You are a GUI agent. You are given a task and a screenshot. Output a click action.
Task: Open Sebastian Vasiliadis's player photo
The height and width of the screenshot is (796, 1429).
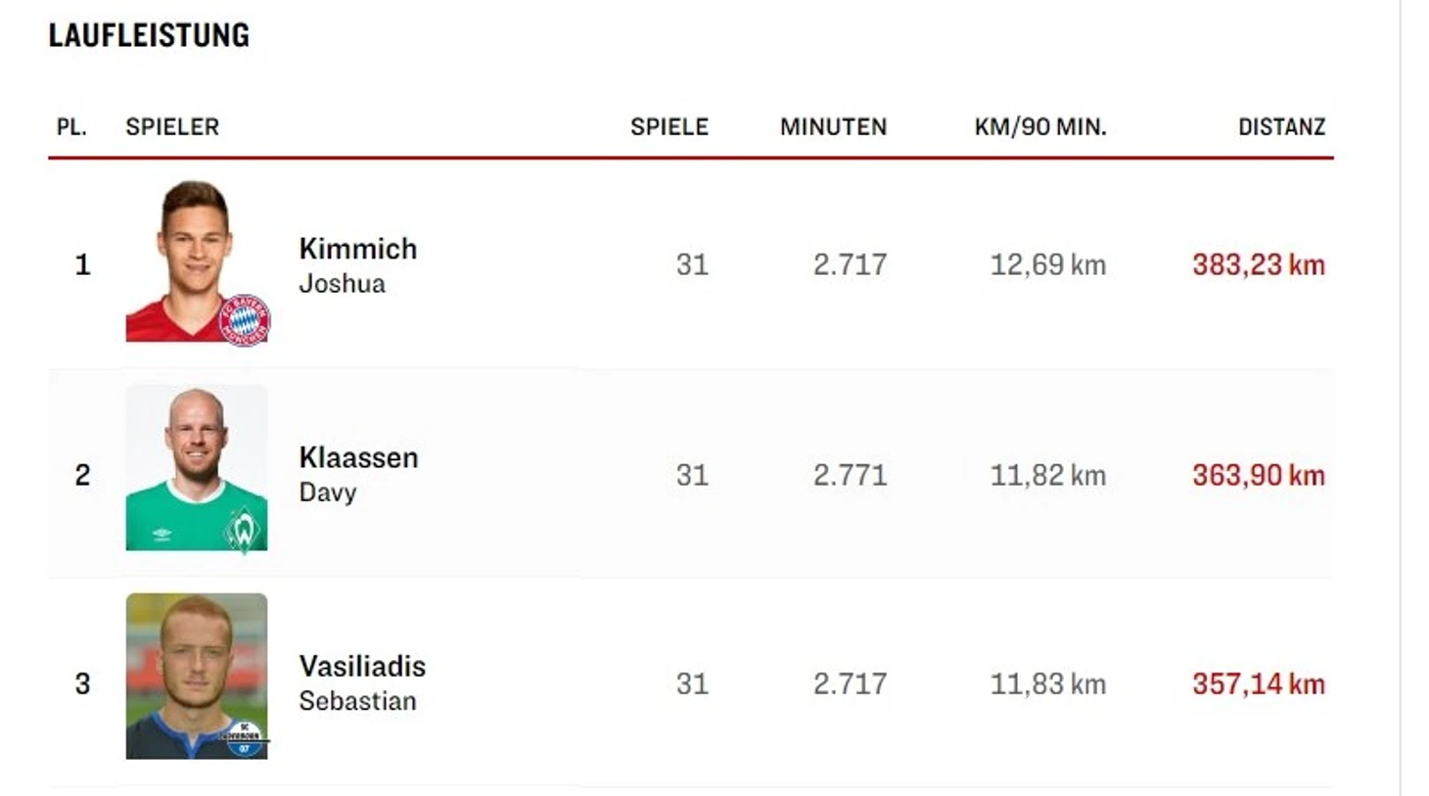coord(197,677)
